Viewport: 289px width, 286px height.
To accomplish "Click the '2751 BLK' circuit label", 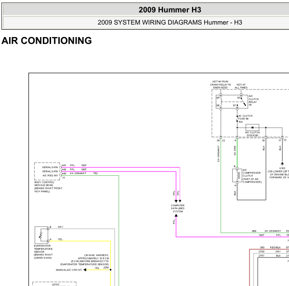I will click(x=269, y=256).
